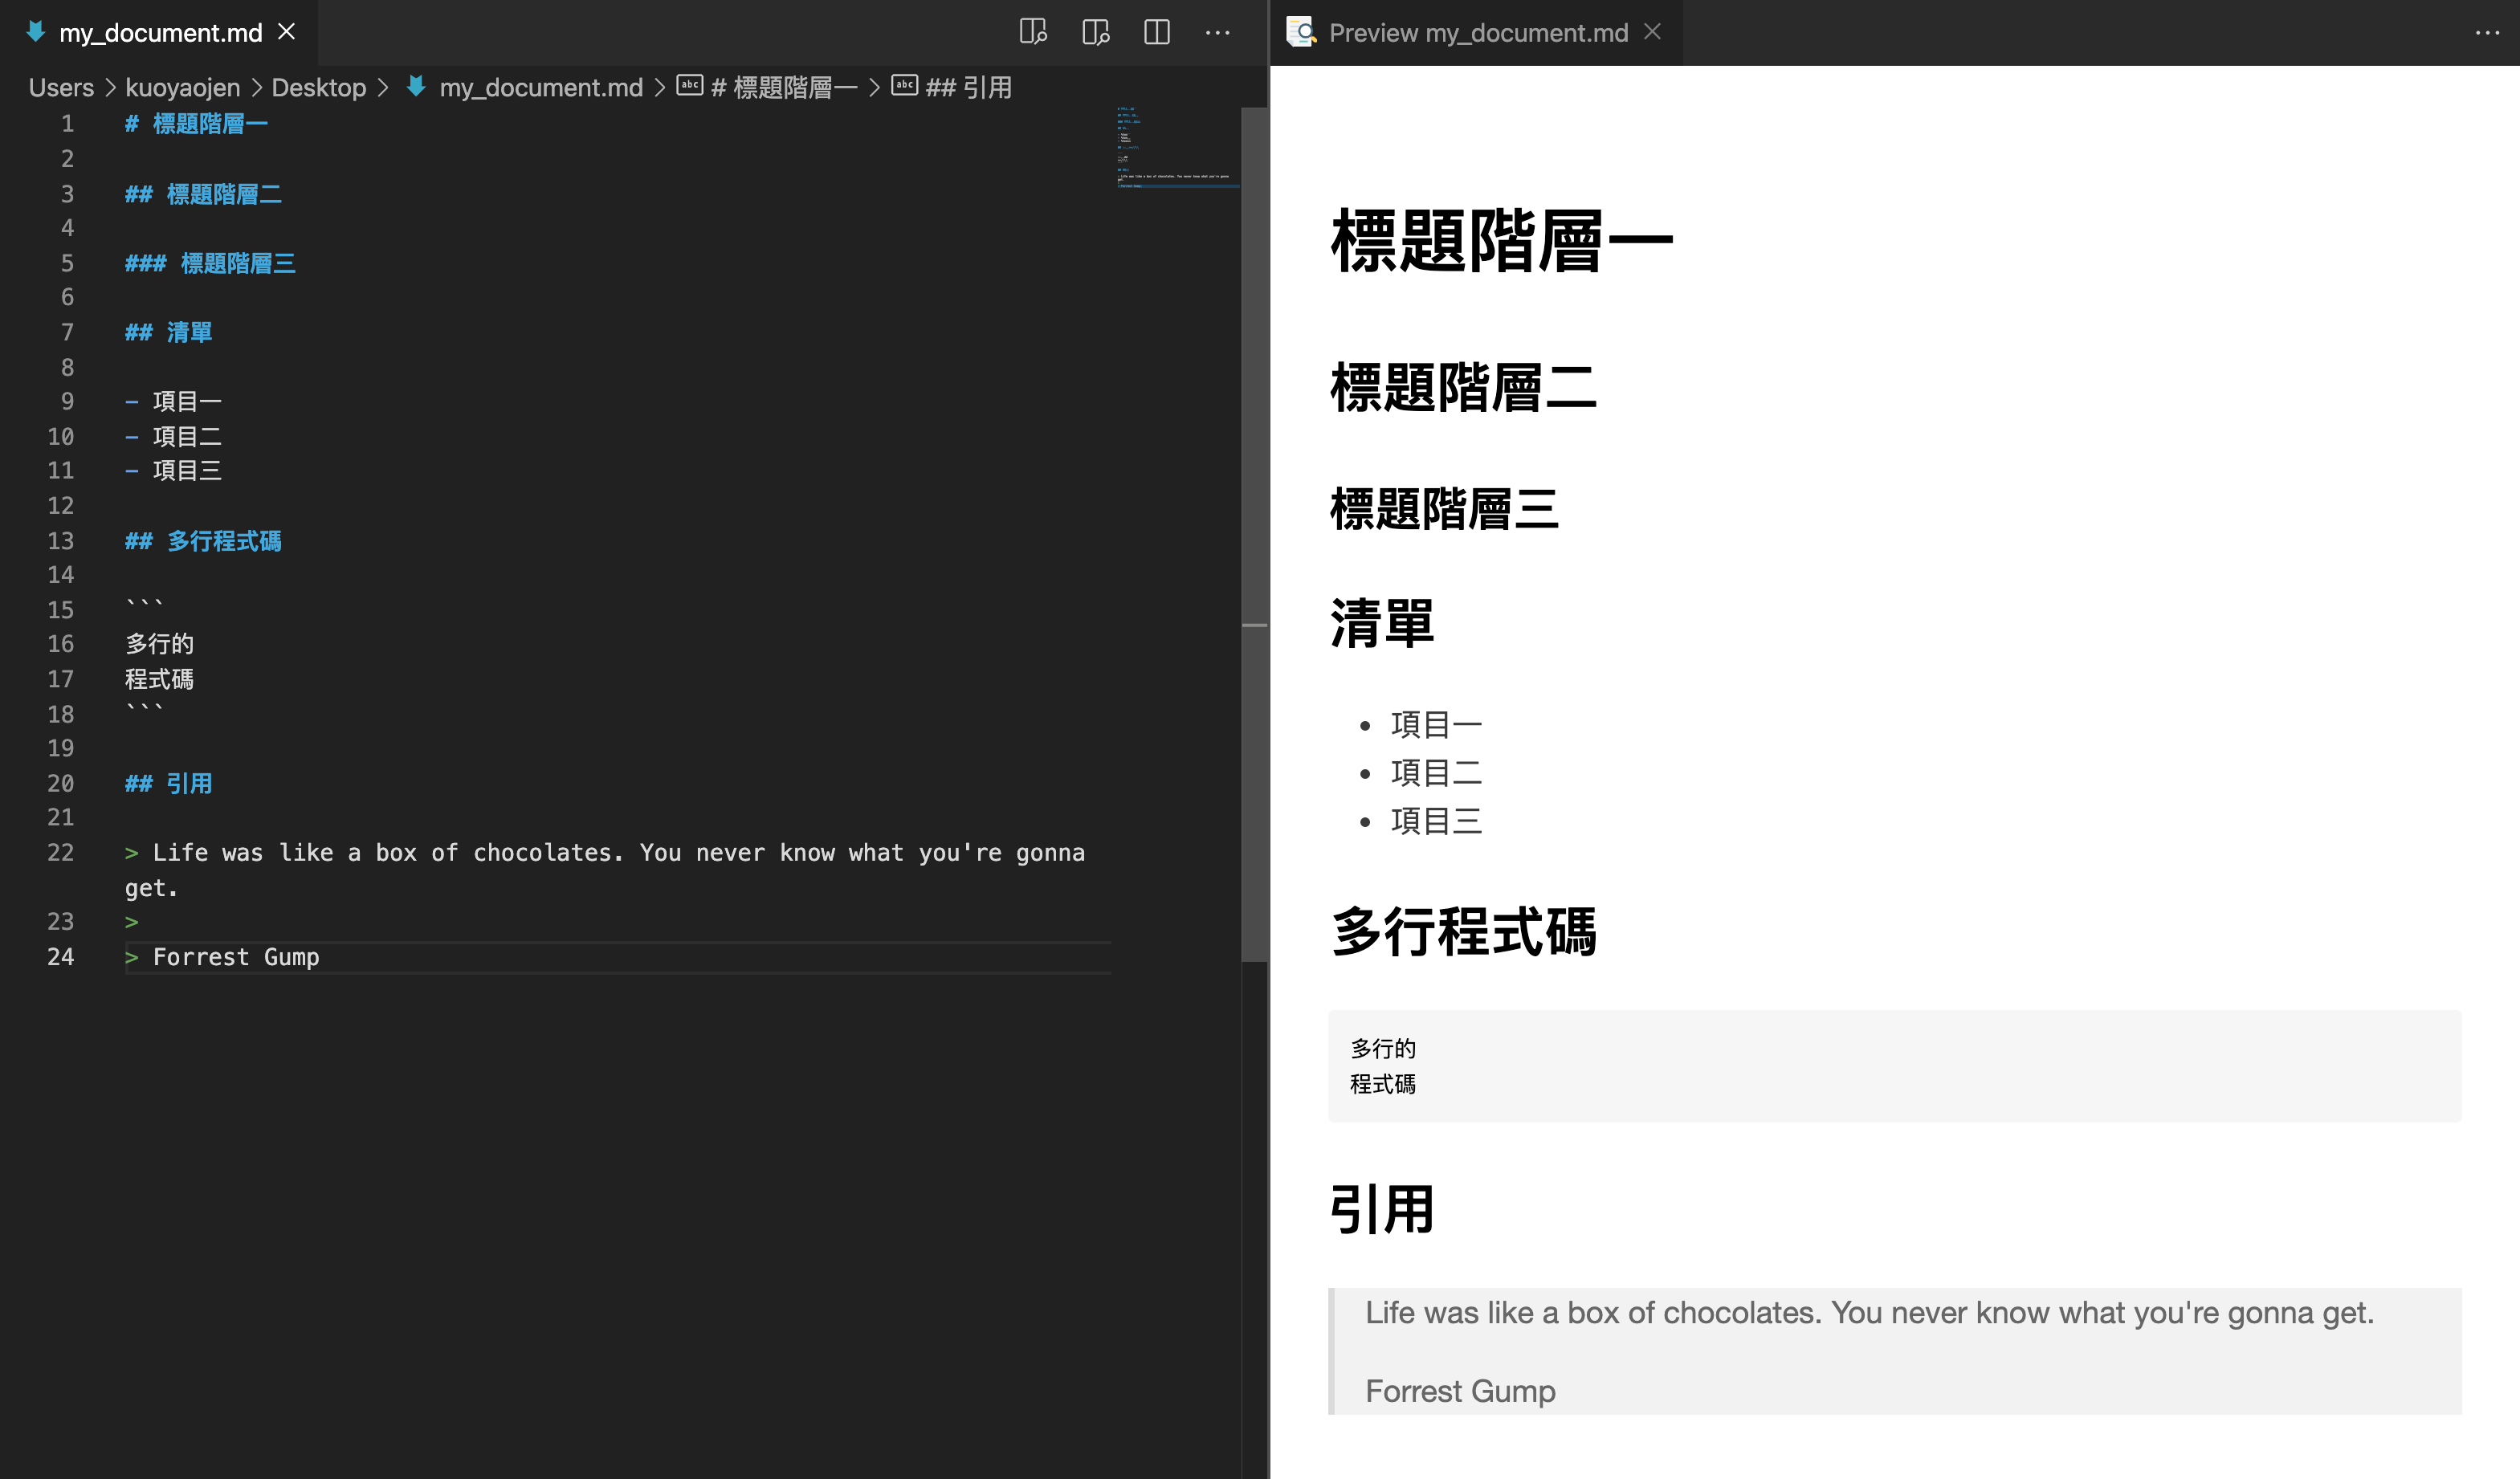The image size is (2520, 1479).
Task: Click the abc symbol icon before '# 標題階層一'
Action: pyautogui.click(x=690, y=86)
